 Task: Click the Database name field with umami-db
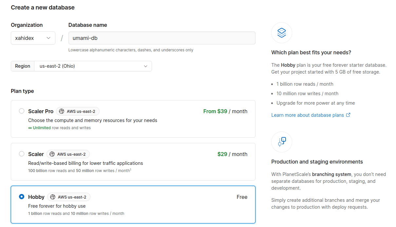point(162,38)
